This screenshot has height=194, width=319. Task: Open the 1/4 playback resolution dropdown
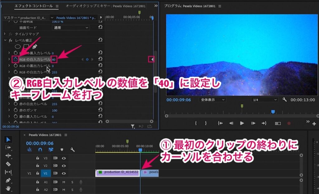click(x=264, y=100)
